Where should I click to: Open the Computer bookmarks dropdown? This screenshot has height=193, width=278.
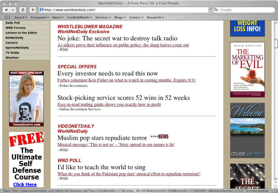point(40,17)
